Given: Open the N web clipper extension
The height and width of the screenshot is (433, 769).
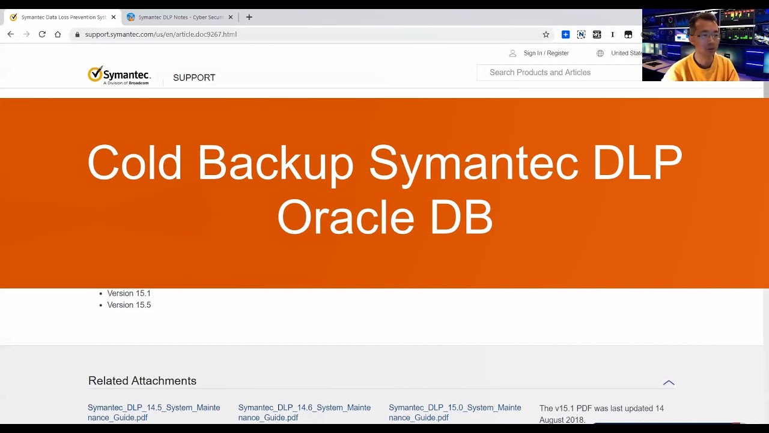Looking at the screenshot, I should [581, 34].
